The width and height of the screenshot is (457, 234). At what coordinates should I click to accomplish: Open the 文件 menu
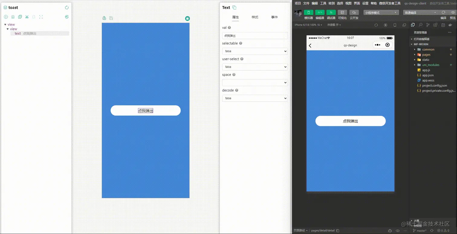click(306, 3)
